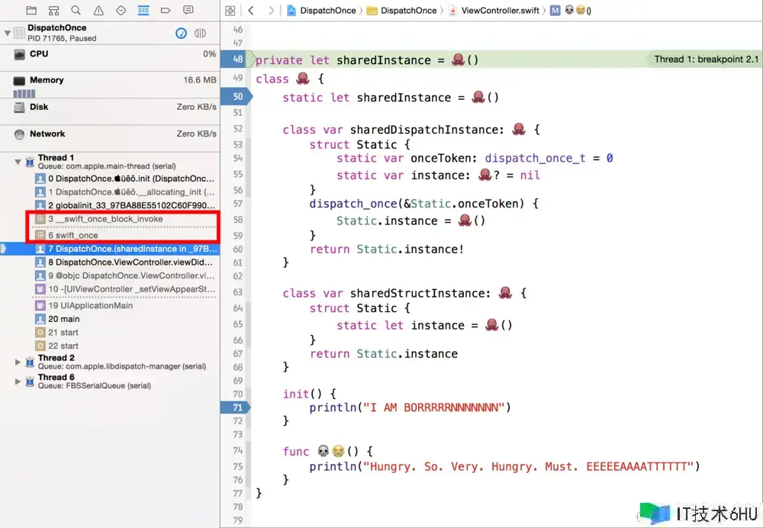Open the Issue navigator warning icon
This screenshot has width=763, height=528.
[x=98, y=11]
